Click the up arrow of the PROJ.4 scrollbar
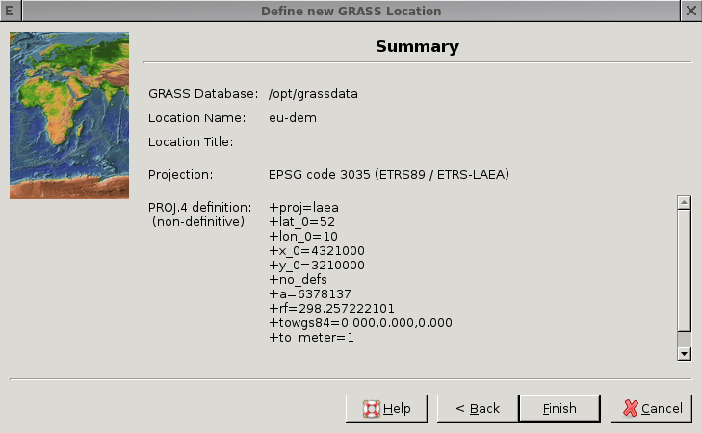The image size is (702, 433). pos(684,203)
